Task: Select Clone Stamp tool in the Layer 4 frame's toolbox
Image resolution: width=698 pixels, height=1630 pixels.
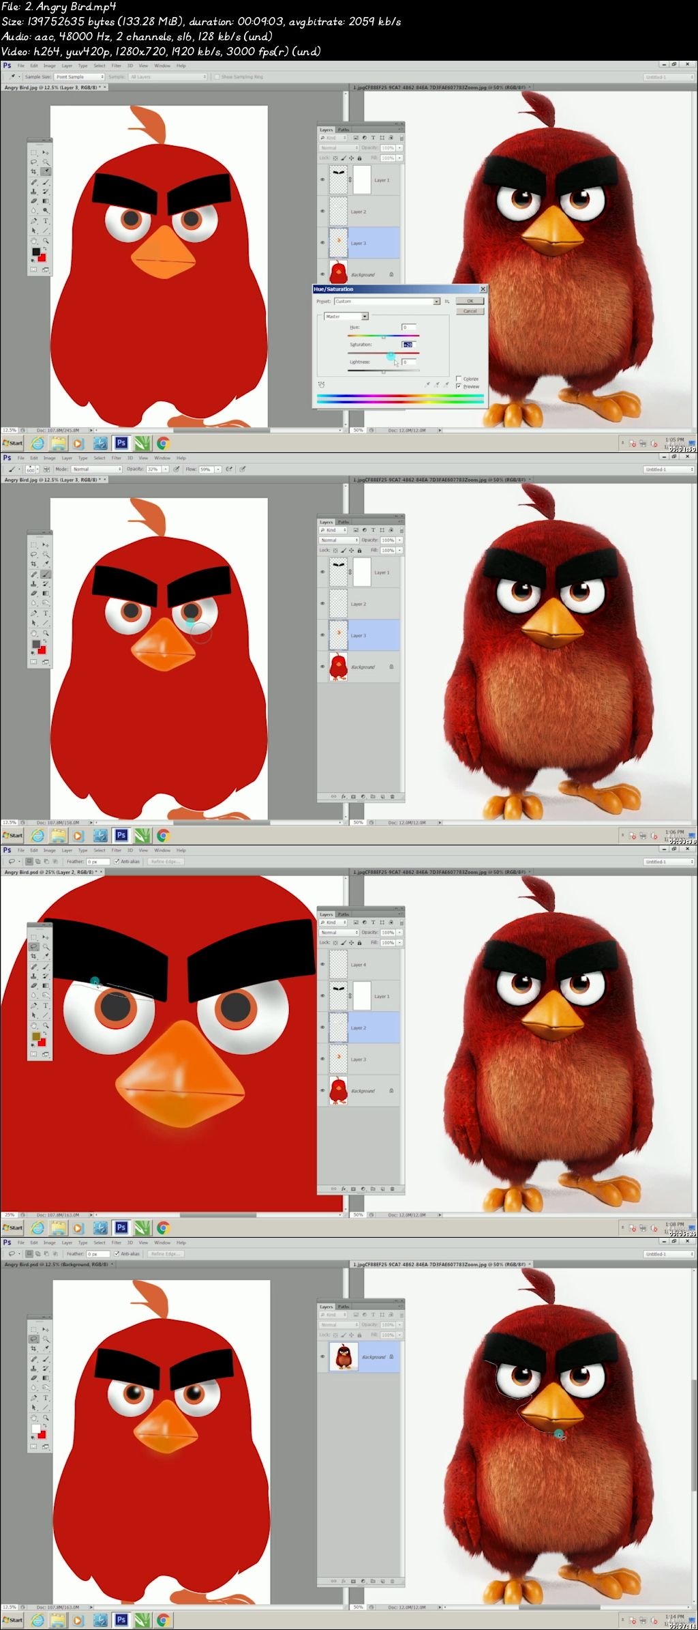Action: 33,976
